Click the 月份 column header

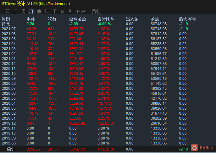(x=6, y=19)
